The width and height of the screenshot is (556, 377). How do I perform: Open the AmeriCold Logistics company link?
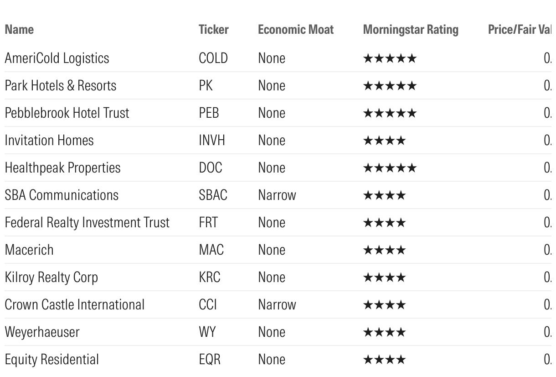coord(57,58)
